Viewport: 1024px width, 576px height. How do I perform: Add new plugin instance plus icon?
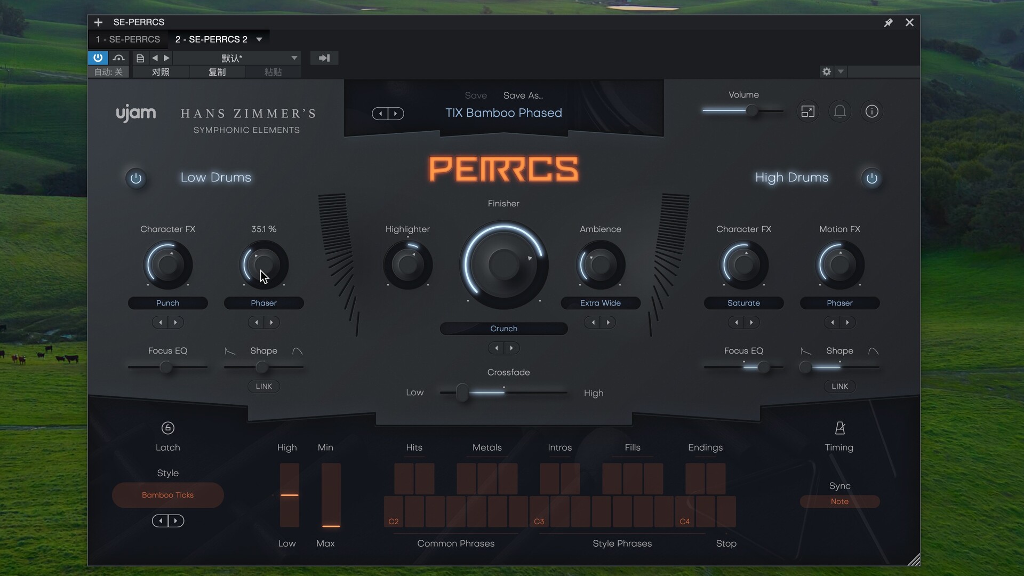(98, 22)
